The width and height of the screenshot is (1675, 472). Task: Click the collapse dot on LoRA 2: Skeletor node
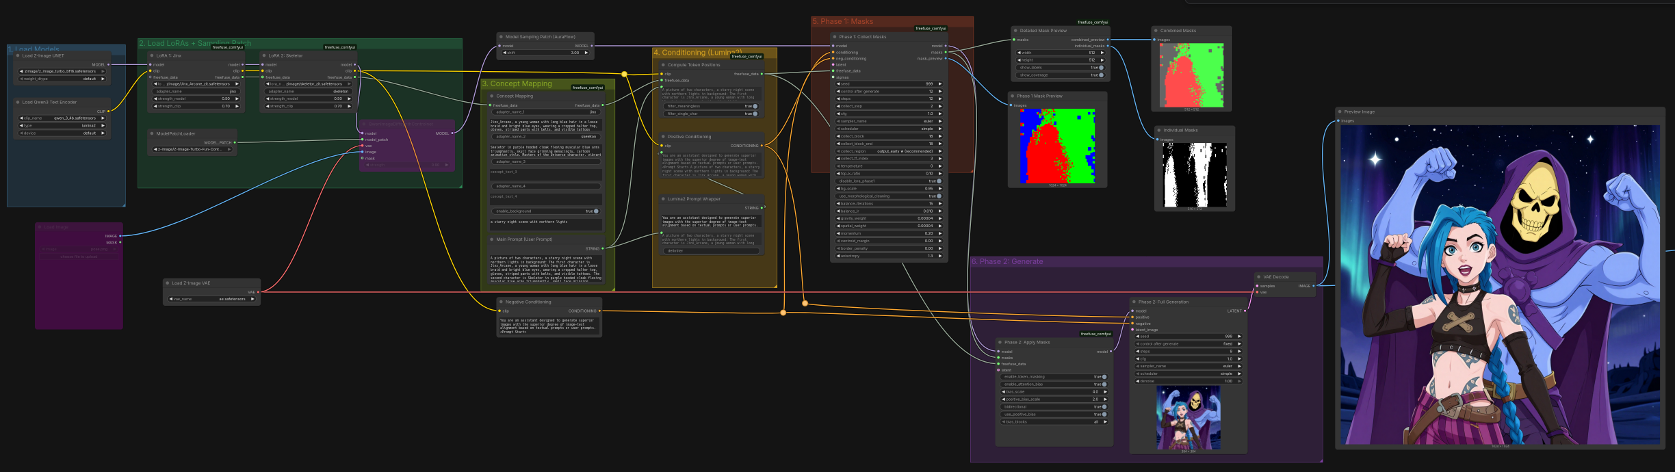pyautogui.click(x=264, y=55)
